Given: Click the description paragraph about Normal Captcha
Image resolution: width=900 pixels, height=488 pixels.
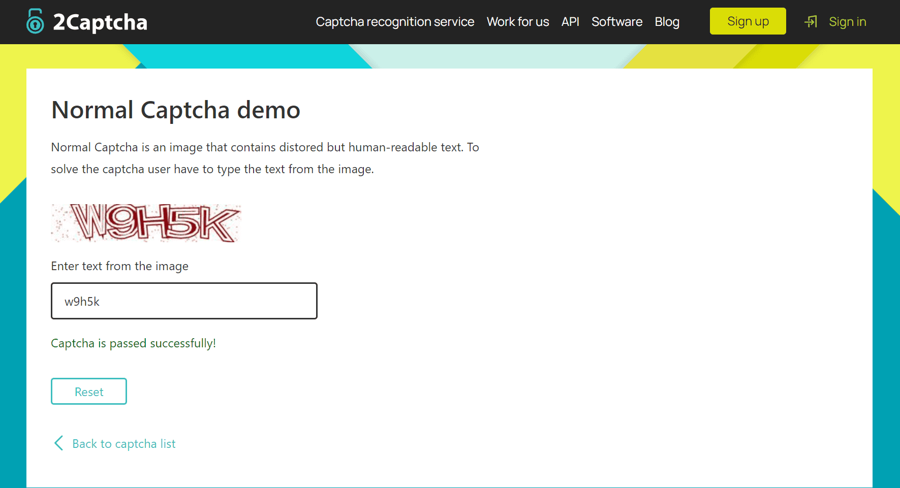Looking at the screenshot, I should click(265, 158).
